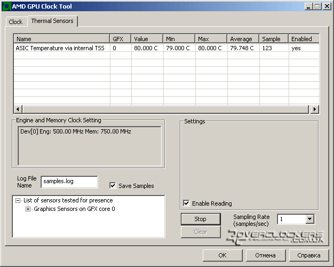Click the Stop button
Screen dimensions: 334x267
[201, 219]
